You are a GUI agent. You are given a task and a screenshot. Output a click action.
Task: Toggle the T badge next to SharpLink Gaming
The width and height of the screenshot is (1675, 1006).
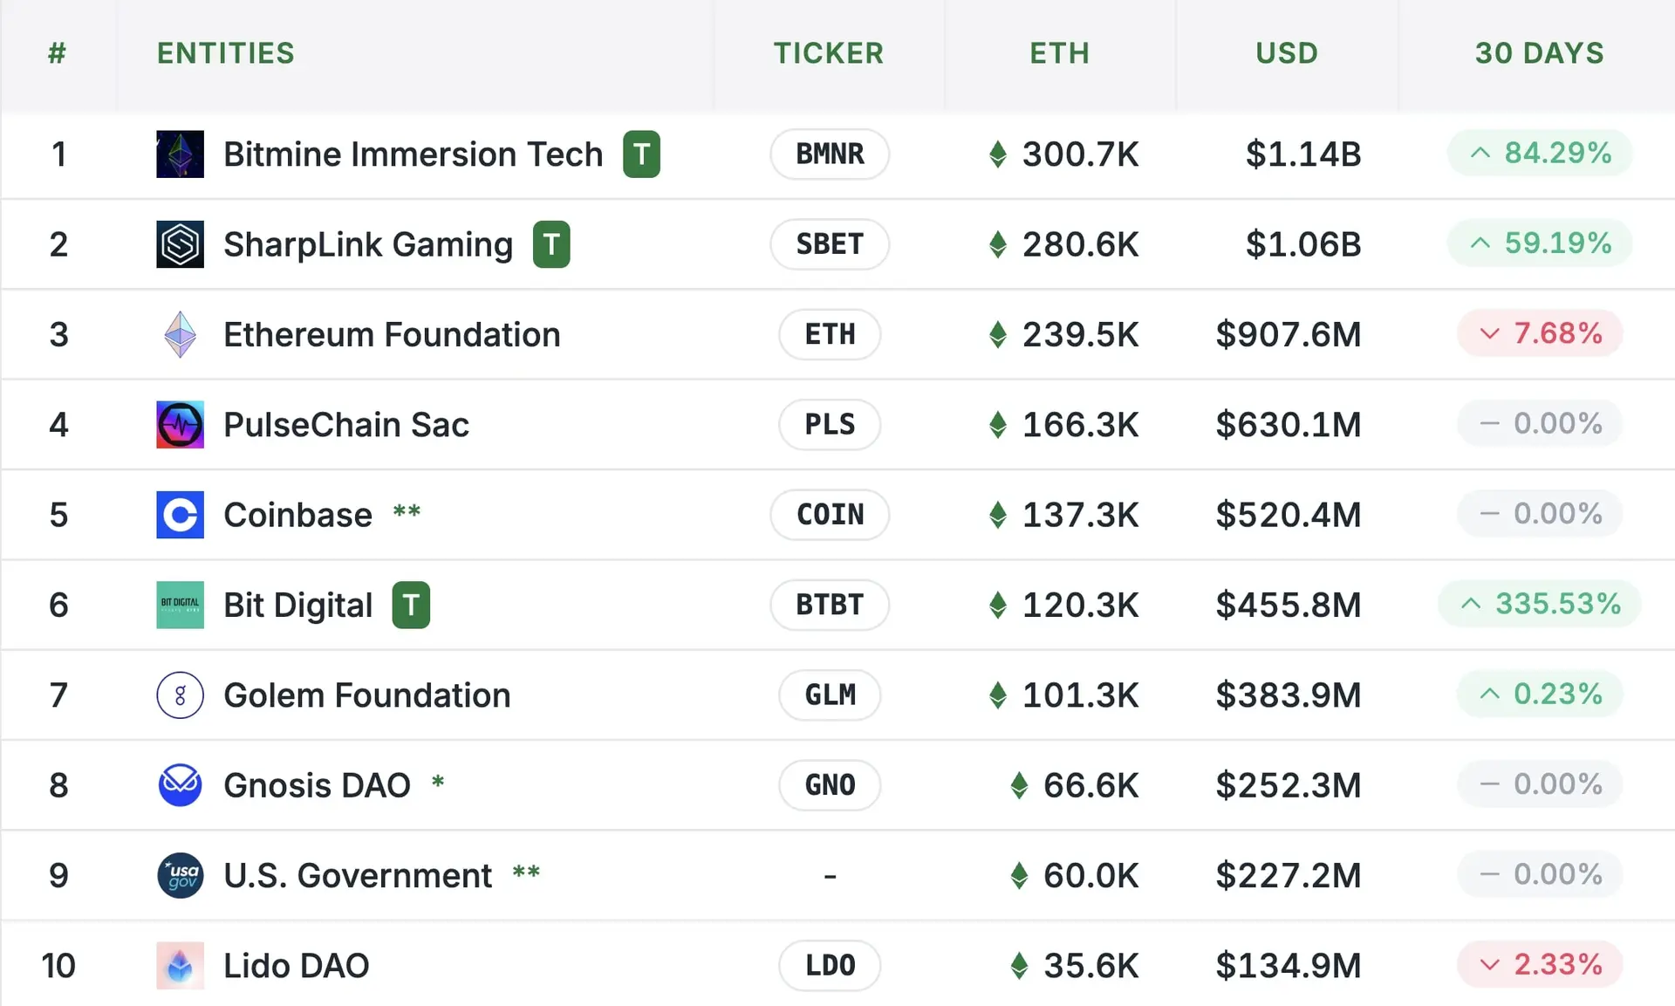click(x=550, y=244)
